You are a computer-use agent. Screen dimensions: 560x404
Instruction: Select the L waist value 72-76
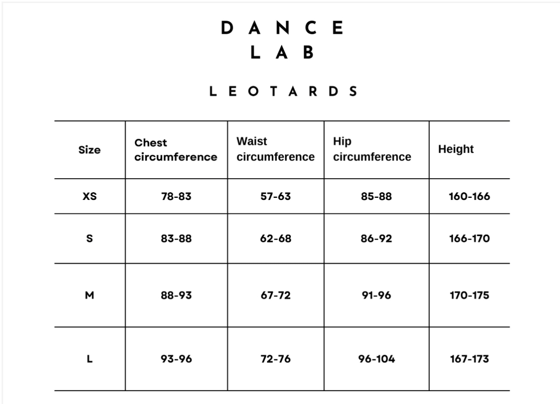coord(276,359)
